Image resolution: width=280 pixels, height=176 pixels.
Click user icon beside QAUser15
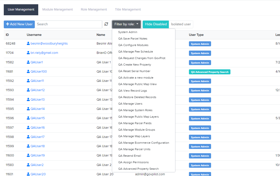point(28,118)
